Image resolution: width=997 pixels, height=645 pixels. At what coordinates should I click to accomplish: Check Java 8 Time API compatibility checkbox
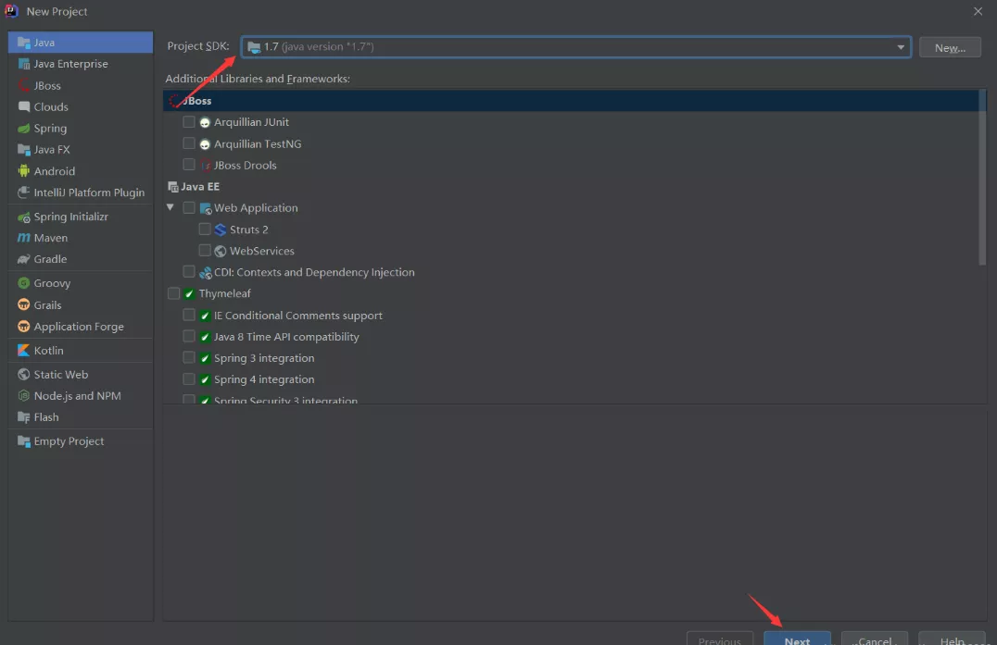[189, 336]
